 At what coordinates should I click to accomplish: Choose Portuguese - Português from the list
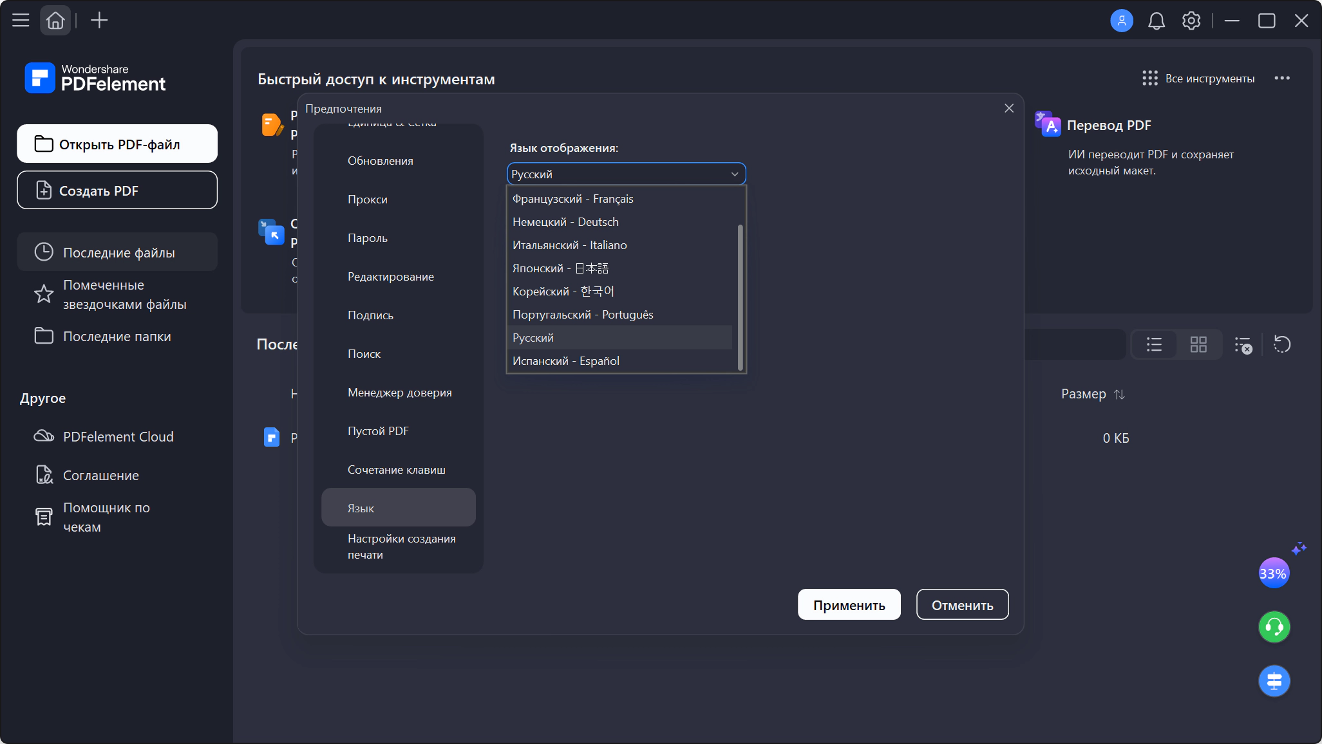pos(619,315)
